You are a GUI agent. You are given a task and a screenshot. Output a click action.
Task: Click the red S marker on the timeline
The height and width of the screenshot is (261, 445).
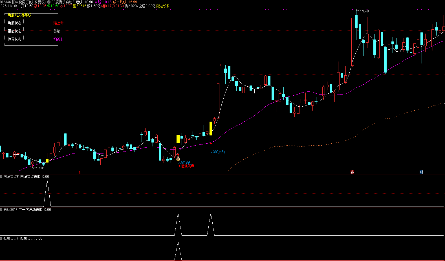coord(80,172)
